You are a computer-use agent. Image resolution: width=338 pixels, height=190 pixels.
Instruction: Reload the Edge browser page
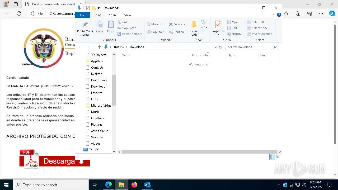[19, 13]
